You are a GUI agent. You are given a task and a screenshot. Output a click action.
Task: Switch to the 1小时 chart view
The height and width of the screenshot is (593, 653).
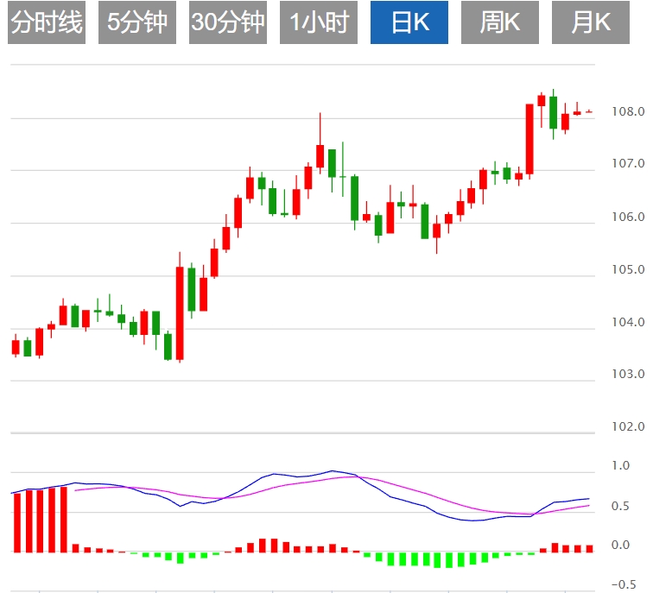click(x=319, y=22)
